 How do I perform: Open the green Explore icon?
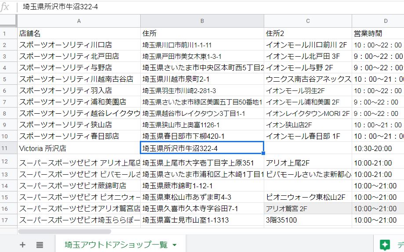coord(385,245)
